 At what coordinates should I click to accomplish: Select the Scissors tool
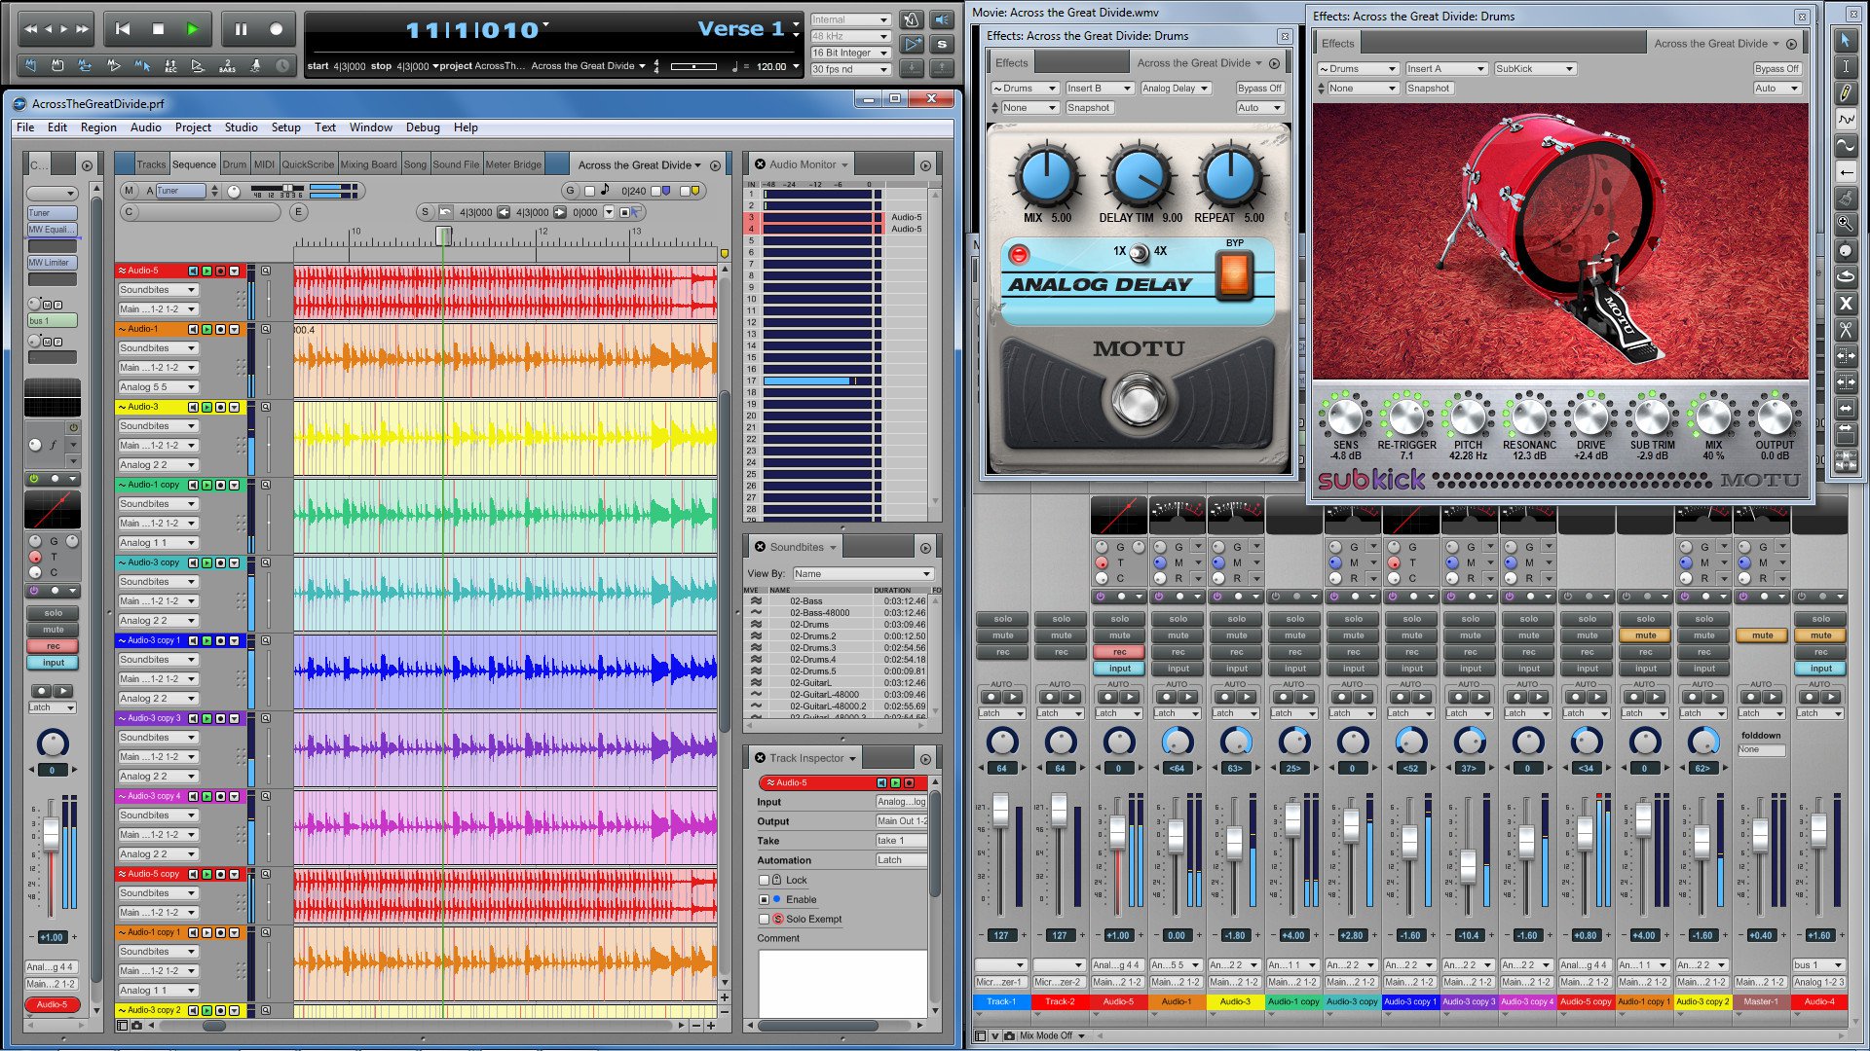pos(1846,330)
